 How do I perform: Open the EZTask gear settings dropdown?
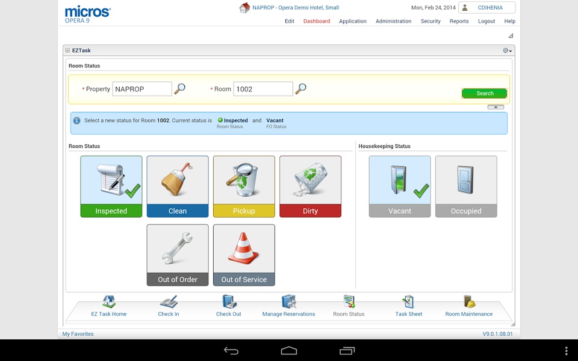(507, 51)
